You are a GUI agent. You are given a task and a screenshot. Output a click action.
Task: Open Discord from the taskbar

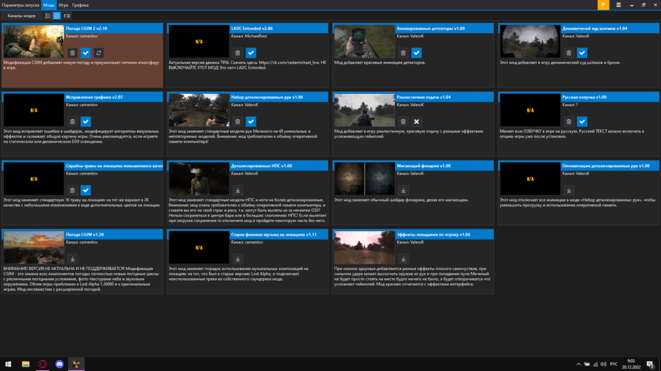[59, 364]
